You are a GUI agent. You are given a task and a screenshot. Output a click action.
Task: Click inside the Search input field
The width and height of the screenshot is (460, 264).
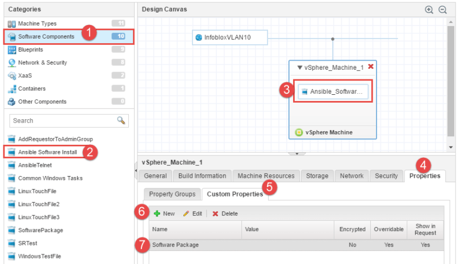click(62, 120)
